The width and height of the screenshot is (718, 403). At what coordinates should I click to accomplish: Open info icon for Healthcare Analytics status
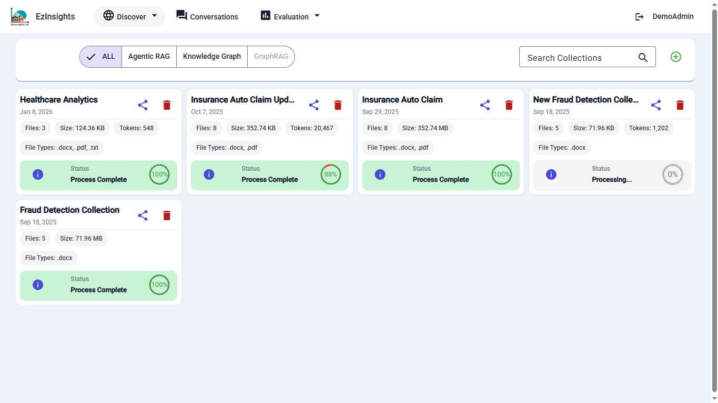pyautogui.click(x=38, y=174)
